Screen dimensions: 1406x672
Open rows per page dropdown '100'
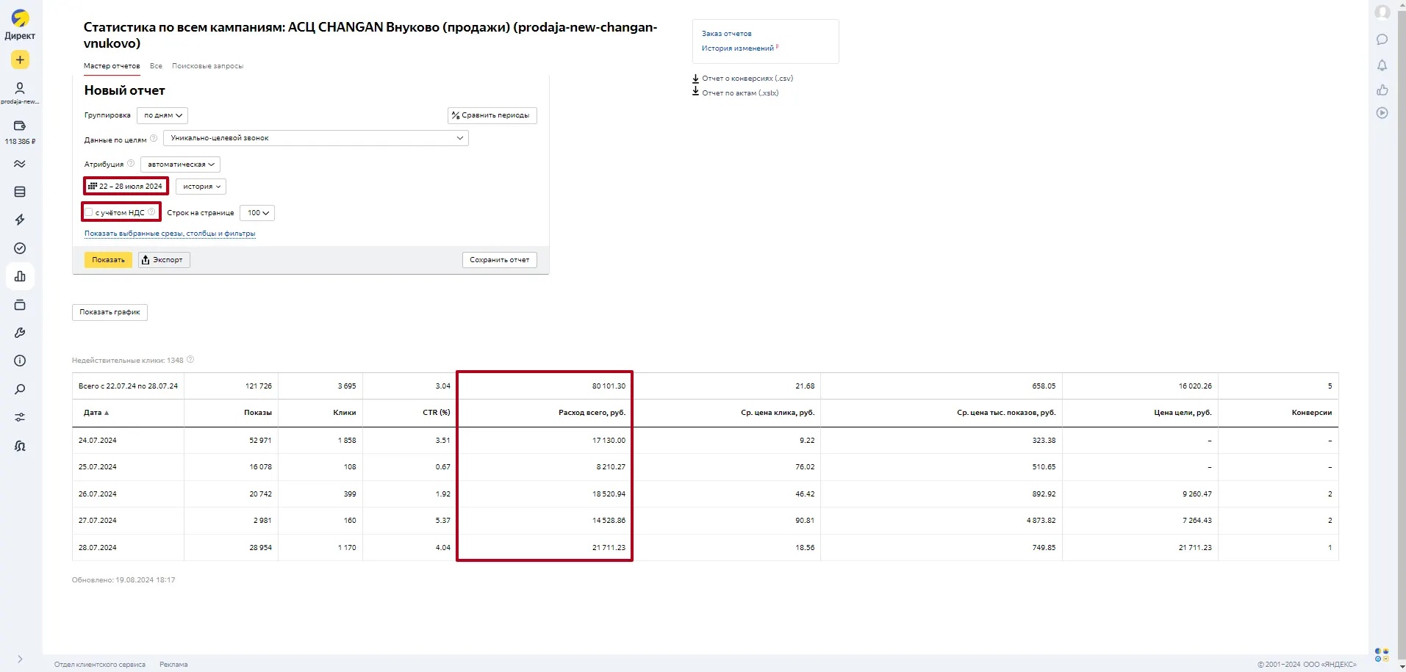tap(257, 213)
